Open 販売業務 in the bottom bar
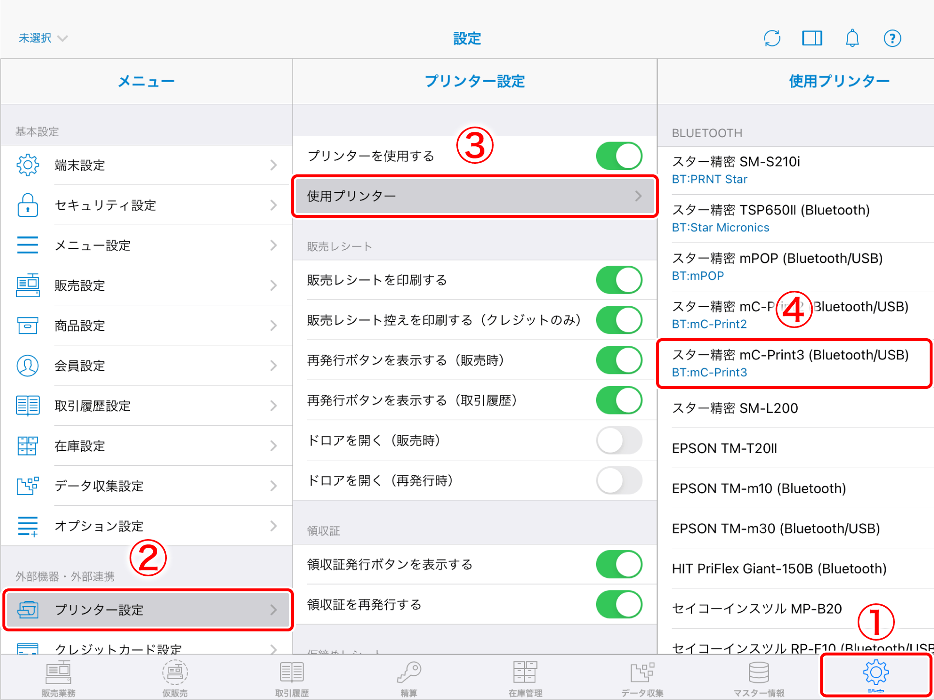Screen dimensions: 934x700 [58, 679]
